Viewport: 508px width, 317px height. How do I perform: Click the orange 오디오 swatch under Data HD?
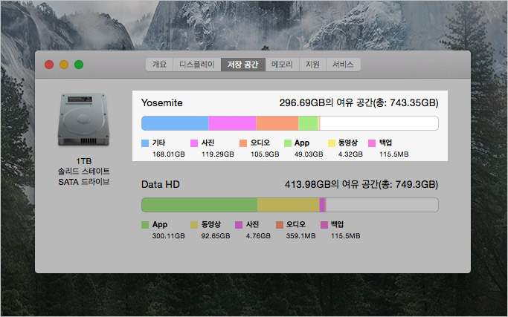280,225
